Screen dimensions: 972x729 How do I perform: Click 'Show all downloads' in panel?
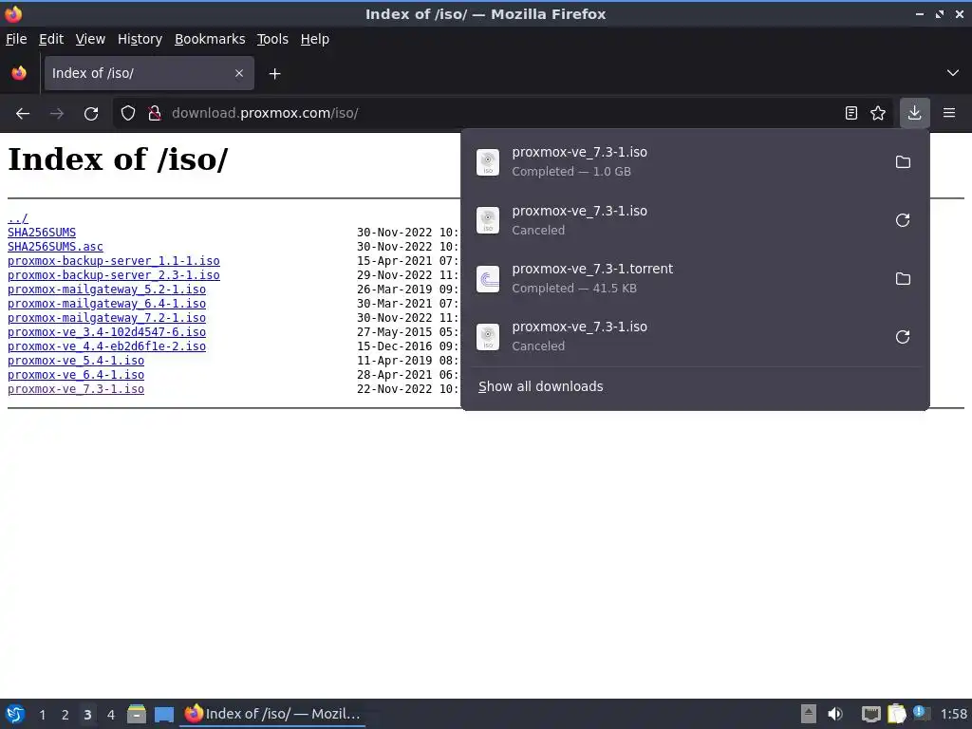point(540,386)
